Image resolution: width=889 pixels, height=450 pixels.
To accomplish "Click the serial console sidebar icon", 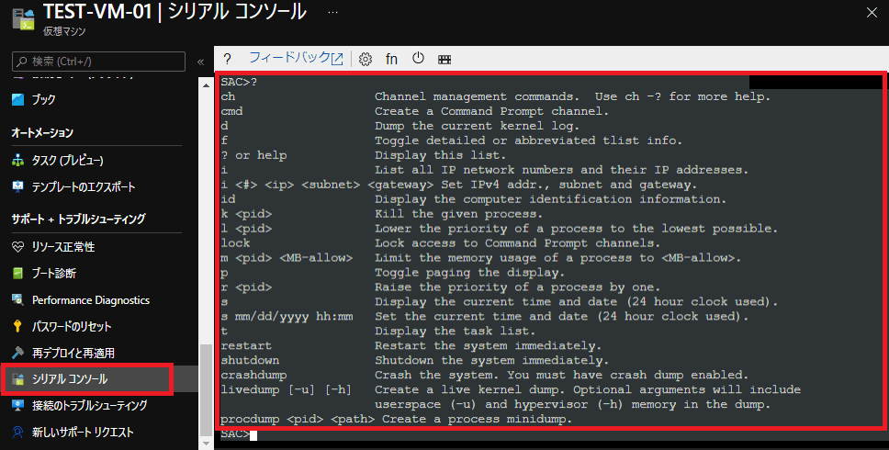I will [x=18, y=379].
